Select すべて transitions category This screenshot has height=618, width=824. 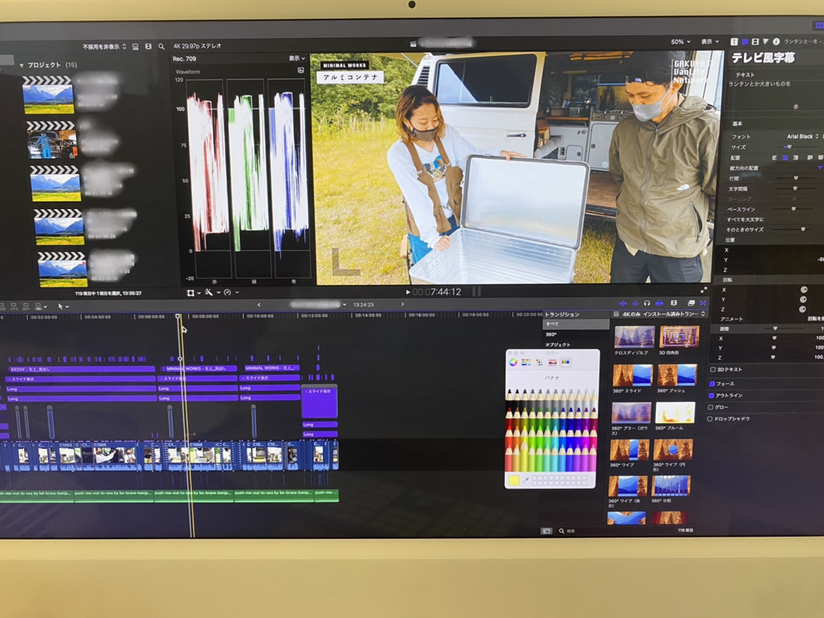(x=575, y=324)
